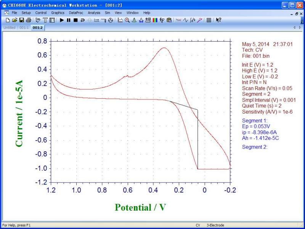The image size is (305, 229).
Task: Click the Manual result peak icon
Action: (x=134, y=20)
